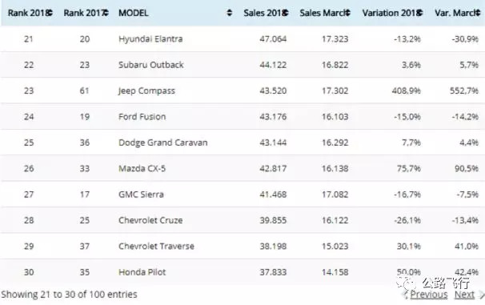Click the MODEL column header text
Image resolution: width=485 pixels, height=305 pixels.
(134, 13)
